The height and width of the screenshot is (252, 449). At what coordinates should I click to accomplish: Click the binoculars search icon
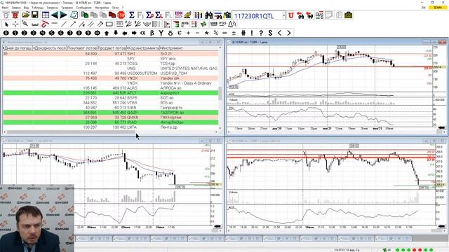(208, 15)
